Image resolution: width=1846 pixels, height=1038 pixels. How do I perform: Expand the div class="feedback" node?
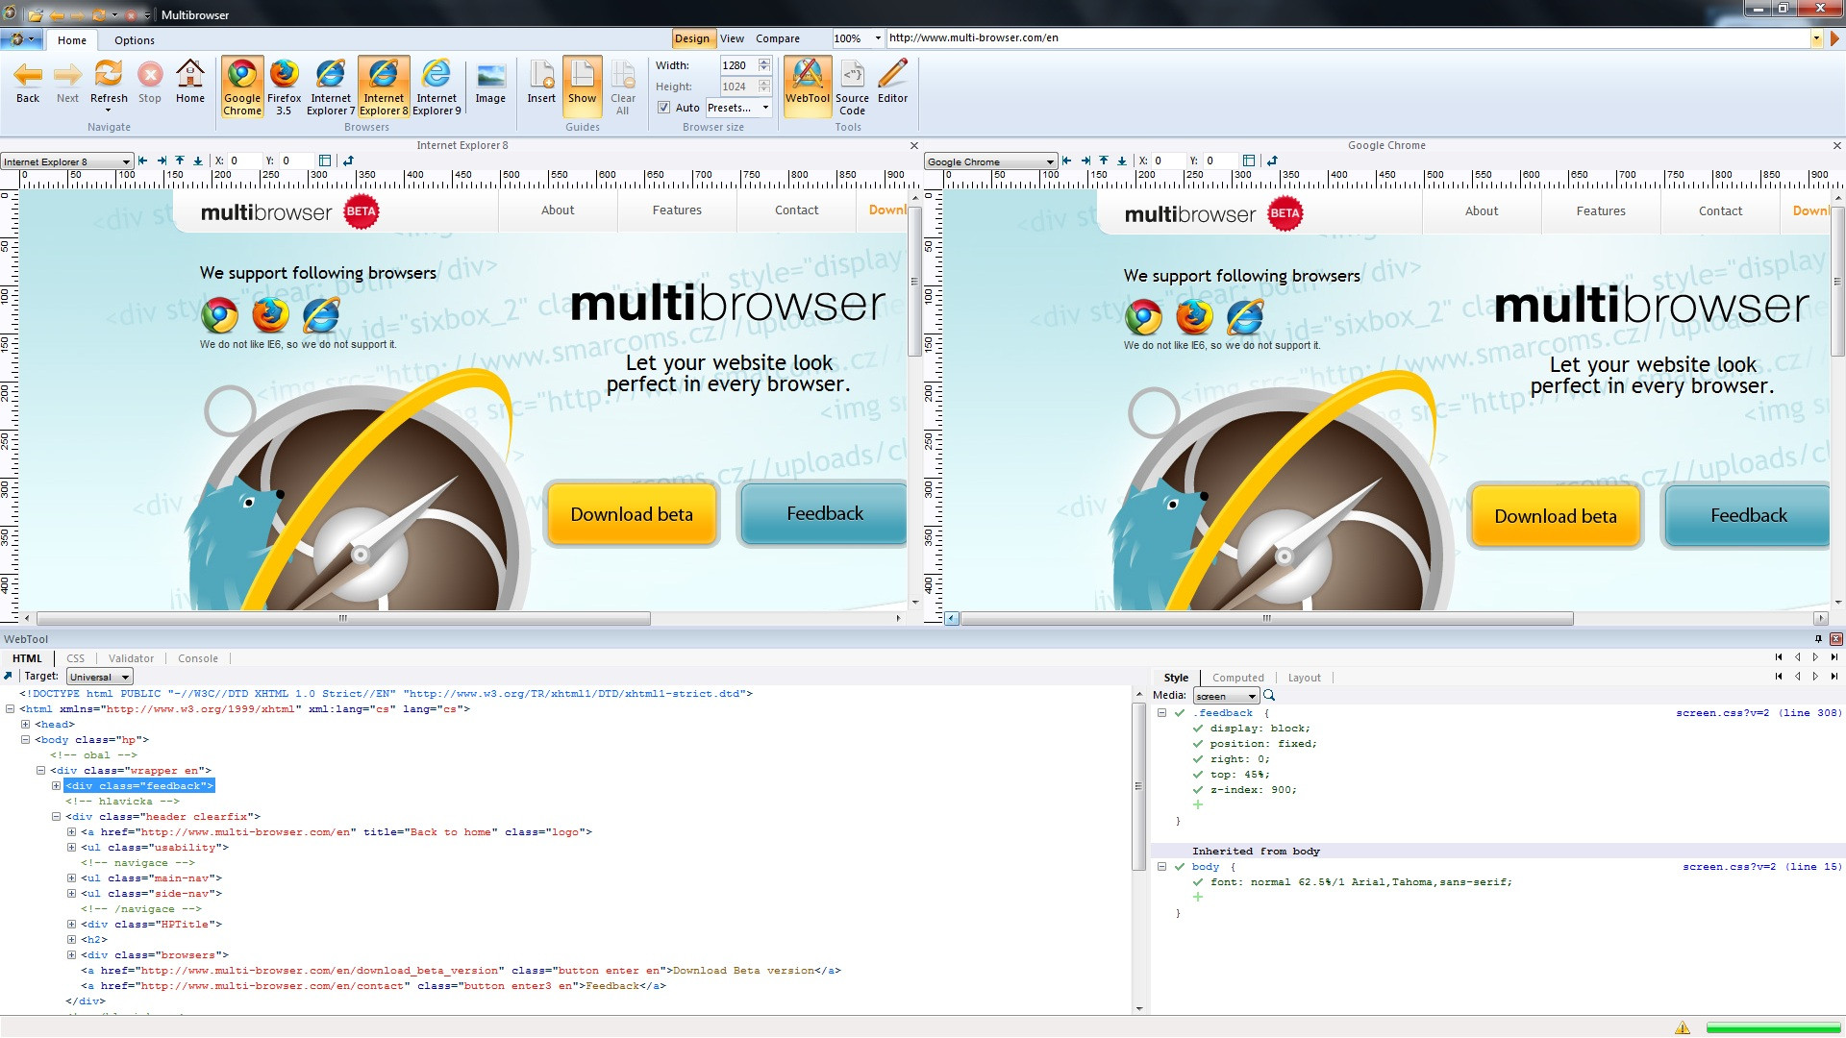click(x=57, y=785)
